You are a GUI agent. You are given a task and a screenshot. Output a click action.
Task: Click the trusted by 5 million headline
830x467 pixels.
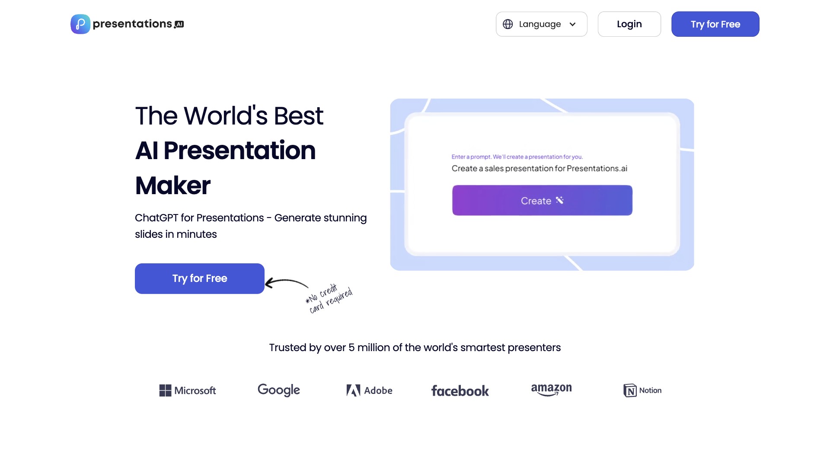tap(415, 347)
